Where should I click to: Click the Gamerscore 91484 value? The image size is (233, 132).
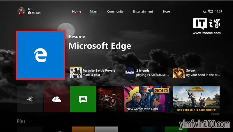tap(36, 13)
